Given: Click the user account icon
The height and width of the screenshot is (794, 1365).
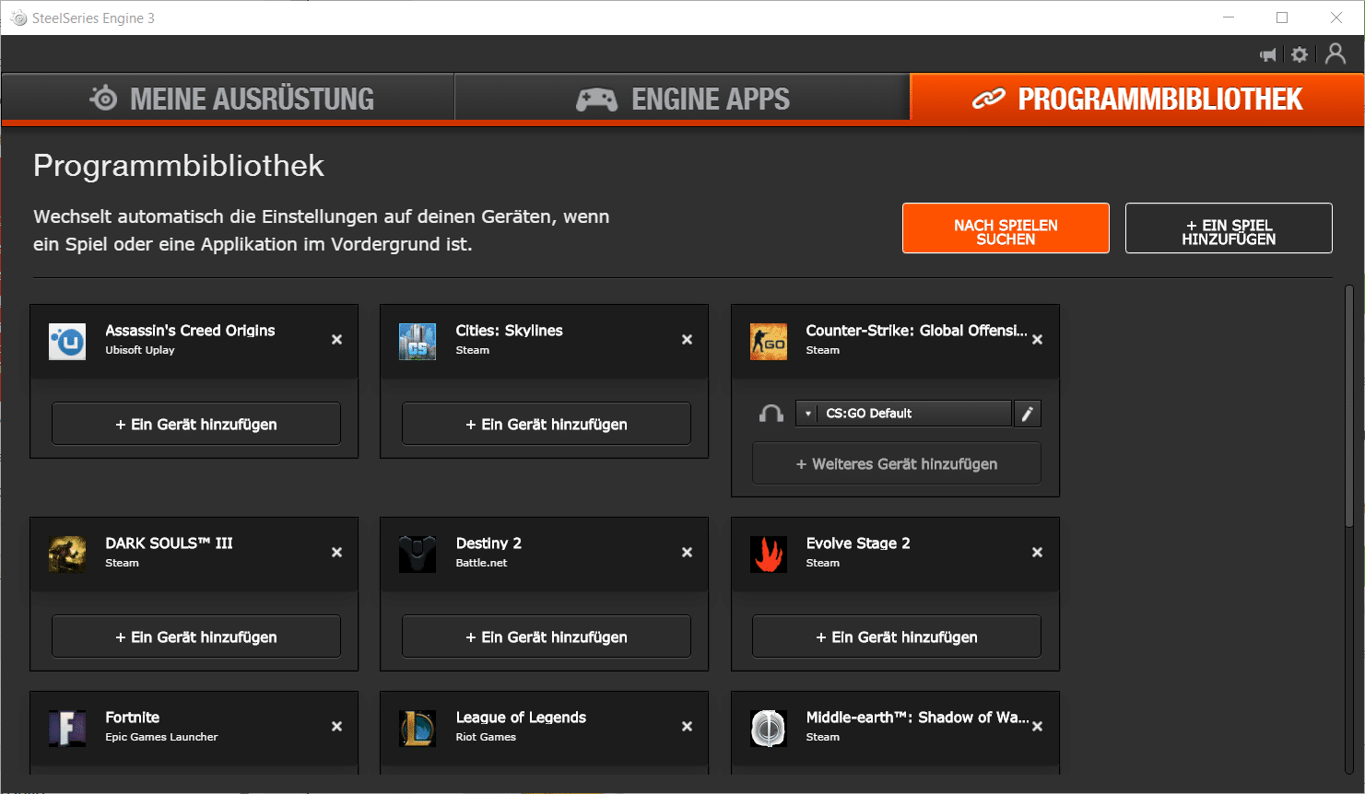Looking at the screenshot, I should [1335, 54].
